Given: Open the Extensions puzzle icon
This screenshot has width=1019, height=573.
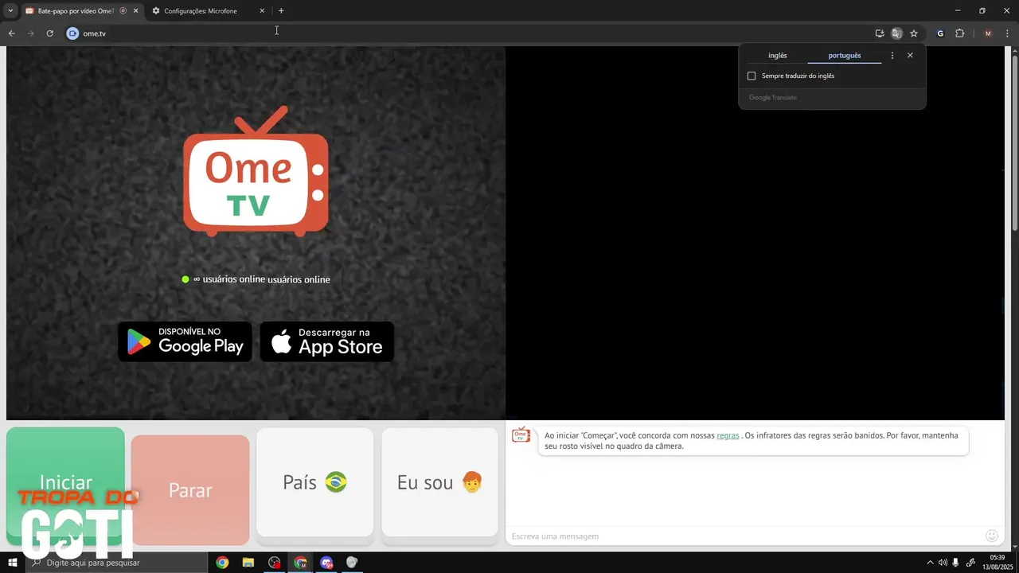Looking at the screenshot, I should (x=960, y=33).
